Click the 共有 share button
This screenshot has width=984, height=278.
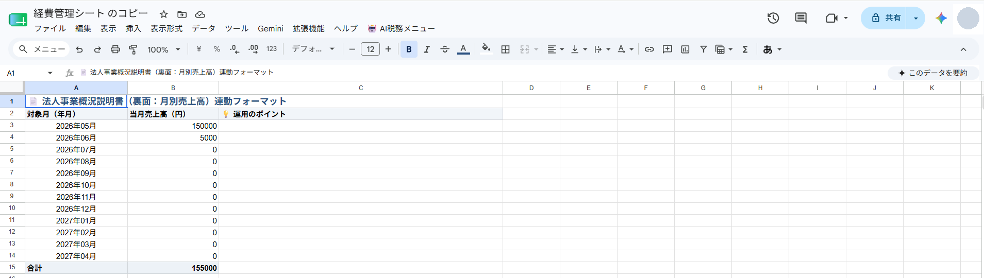(885, 18)
